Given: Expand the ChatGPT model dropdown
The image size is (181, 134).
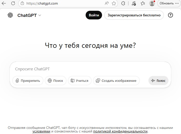Looking at the screenshot, I should [x=29, y=15].
